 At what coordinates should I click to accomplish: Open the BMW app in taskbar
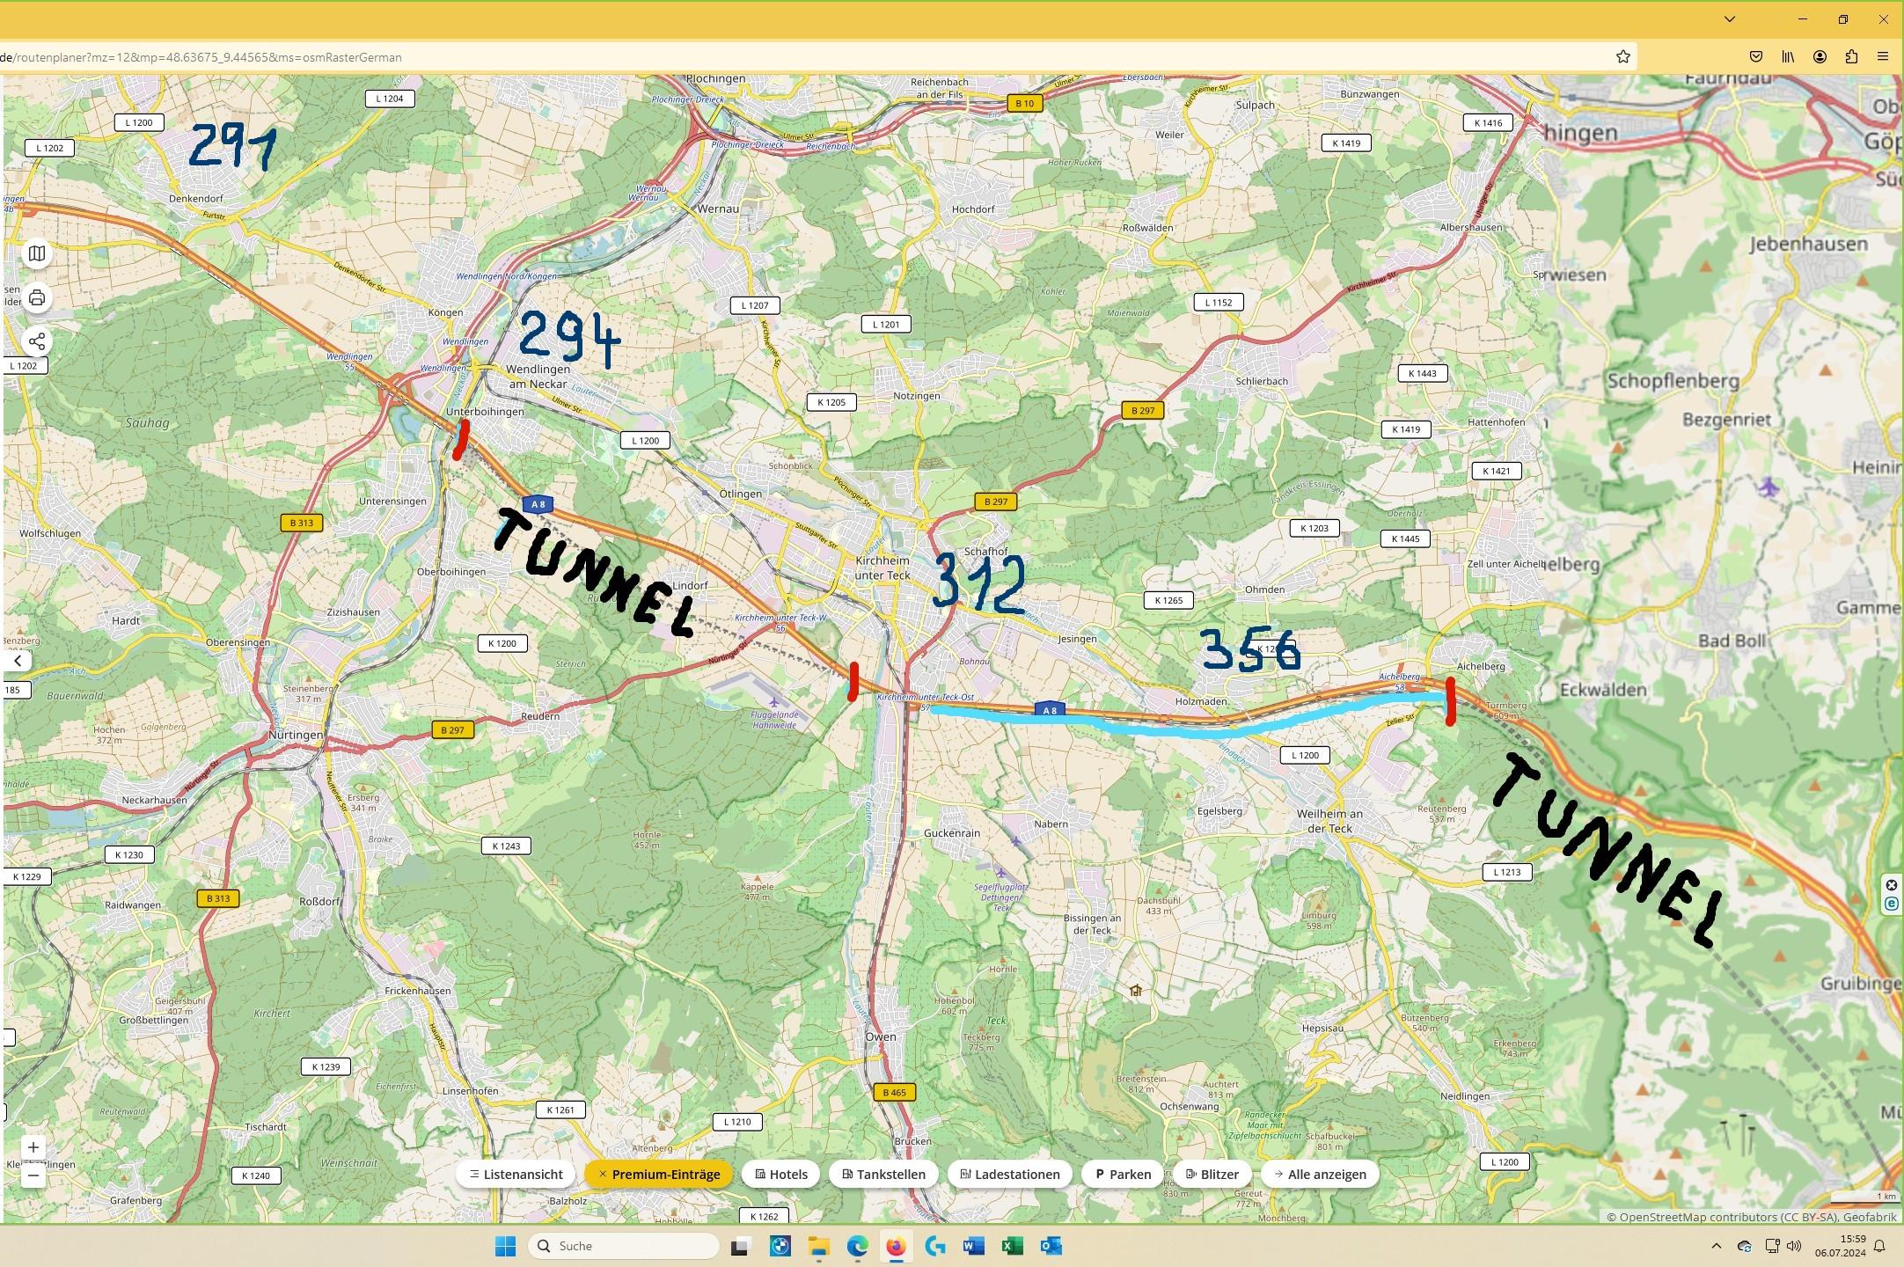780,1246
